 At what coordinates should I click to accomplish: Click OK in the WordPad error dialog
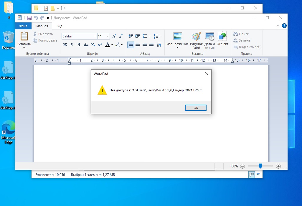(196, 108)
